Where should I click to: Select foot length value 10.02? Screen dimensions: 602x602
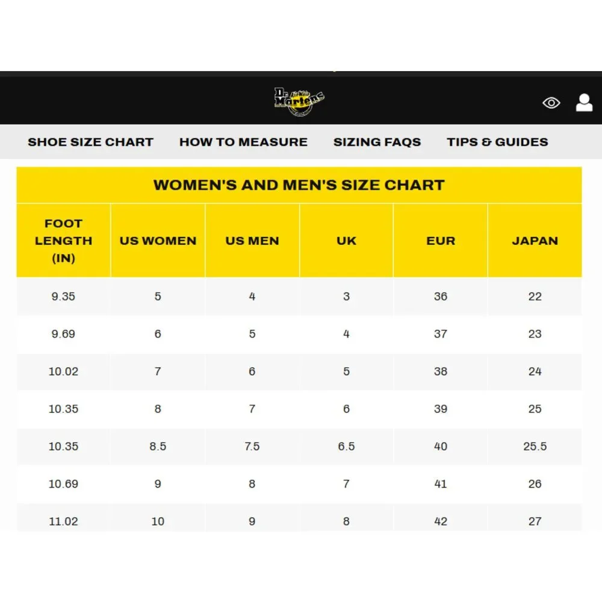coord(63,371)
